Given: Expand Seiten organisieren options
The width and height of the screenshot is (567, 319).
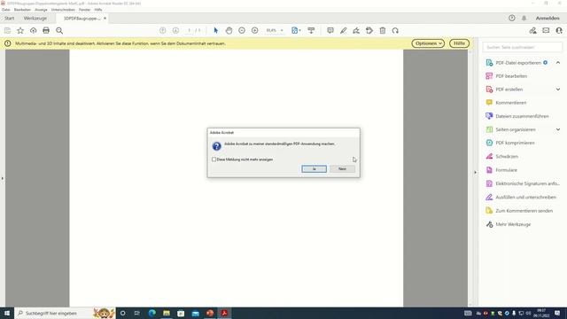Looking at the screenshot, I should coord(558,129).
